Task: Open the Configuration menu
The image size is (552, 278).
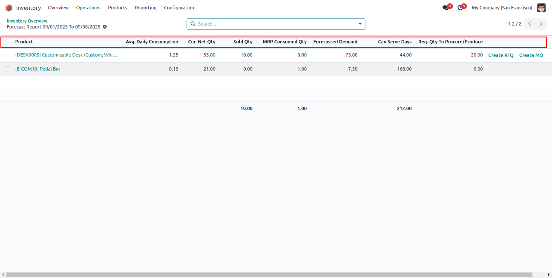Action: [179, 8]
